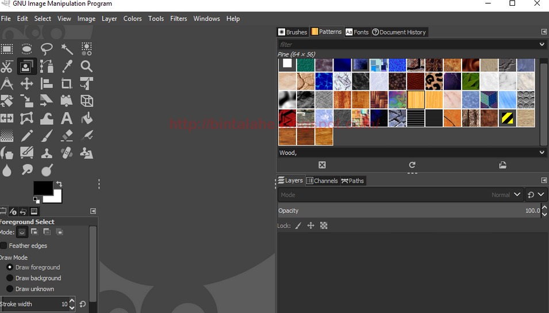Increase Stroke width with stepper arrow
This screenshot has height=313, width=549.
(x=72, y=301)
